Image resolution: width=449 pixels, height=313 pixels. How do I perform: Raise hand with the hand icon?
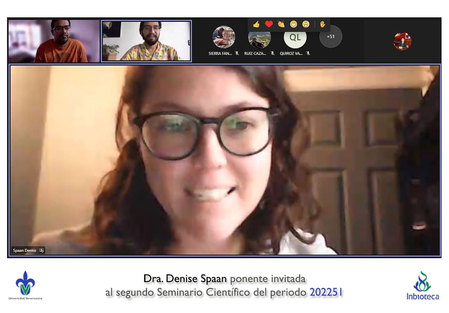point(323,24)
